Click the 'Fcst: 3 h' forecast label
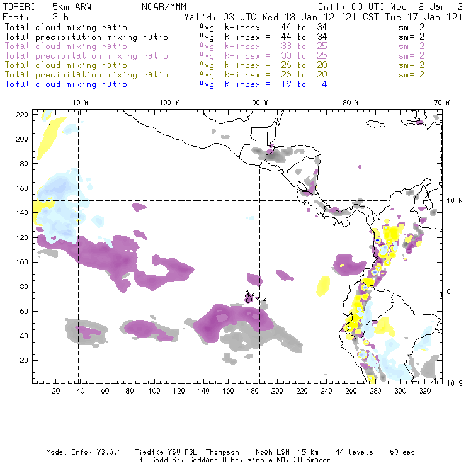Screen dimensions: 466x466 36,17
